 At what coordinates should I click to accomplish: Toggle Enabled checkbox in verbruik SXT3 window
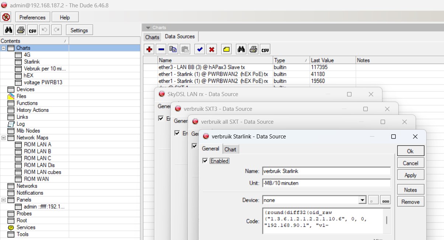click(x=177, y=133)
